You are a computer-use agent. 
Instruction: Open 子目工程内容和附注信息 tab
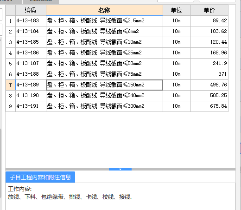pyautogui.click(x=40, y=177)
